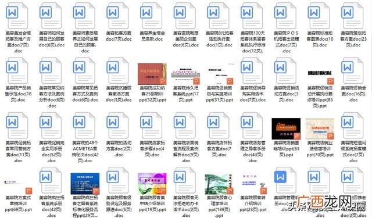Select 美容院顾客无法拒绝的办卡话术doc(2页) icon
Image resolution: width=372 pixels, height=218 pixels.
[185, 181]
